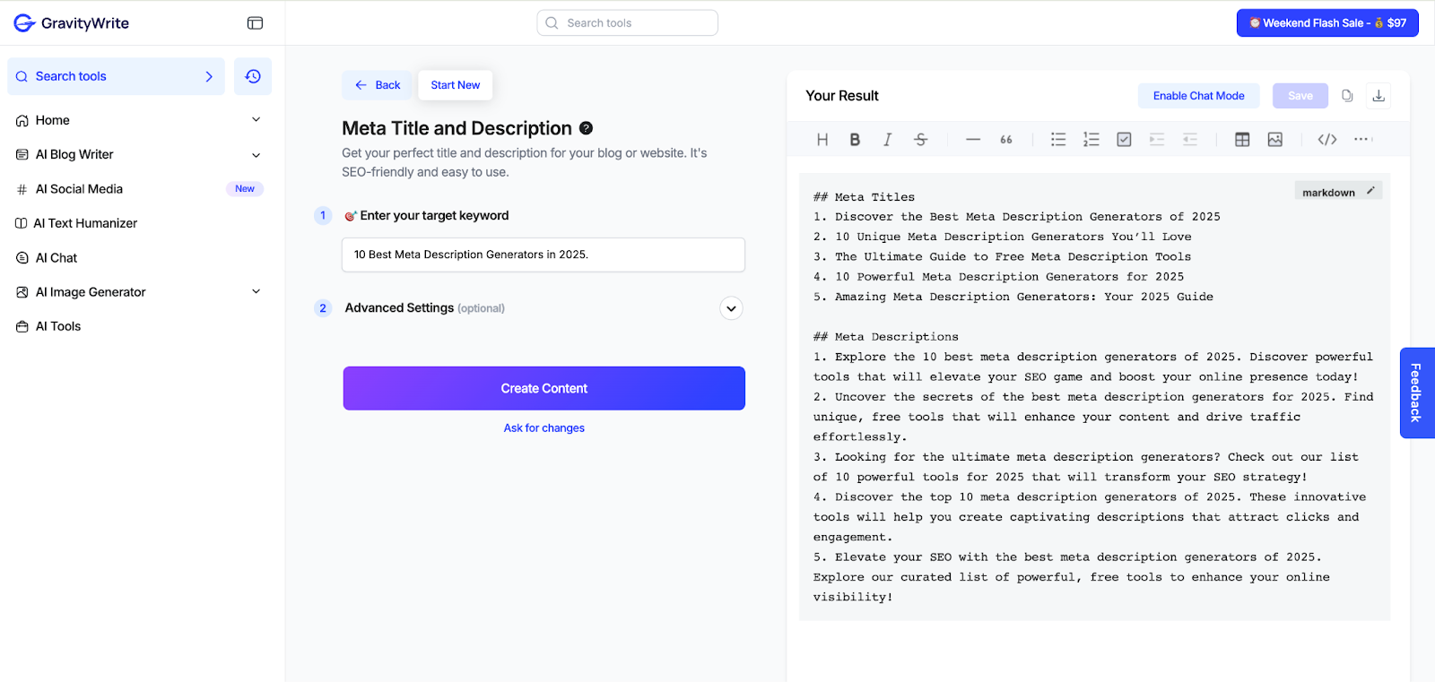This screenshot has height=682, width=1435.
Task: Collapse the sidebar panel icon
Action: coord(255,23)
